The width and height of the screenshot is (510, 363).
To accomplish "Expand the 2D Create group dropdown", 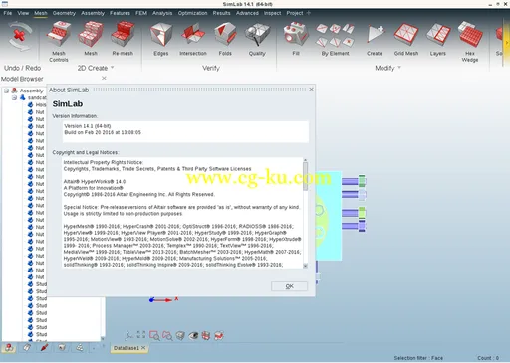I will pyautogui.click(x=113, y=68).
